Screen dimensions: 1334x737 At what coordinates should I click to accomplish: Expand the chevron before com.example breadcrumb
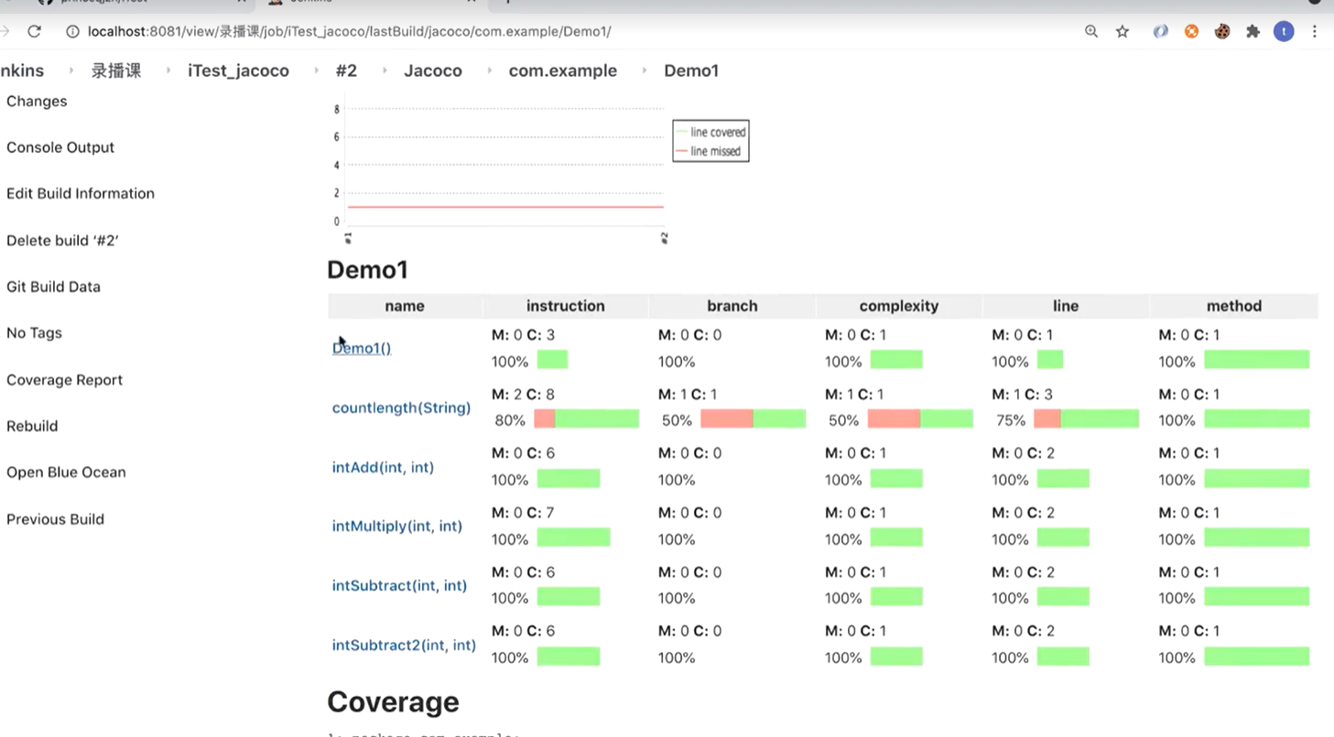[x=489, y=70]
